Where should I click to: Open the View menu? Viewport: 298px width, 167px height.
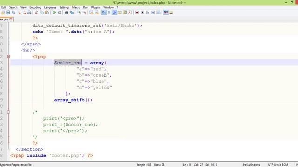pos(23,7)
